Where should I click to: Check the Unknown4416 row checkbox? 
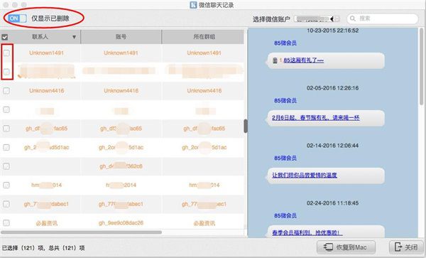point(6,90)
